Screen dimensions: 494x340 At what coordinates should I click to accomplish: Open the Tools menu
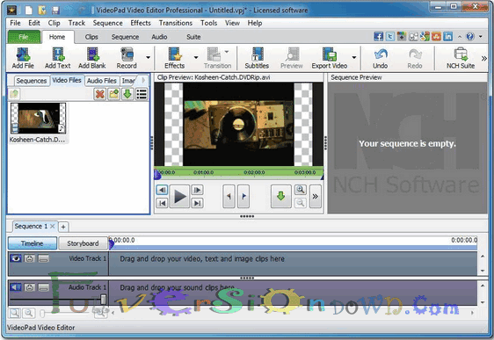pos(208,23)
